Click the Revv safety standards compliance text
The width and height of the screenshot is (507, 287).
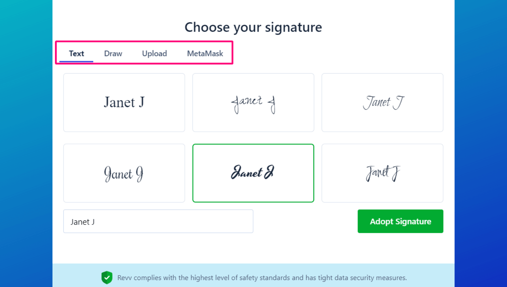click(x=262, y=278)
